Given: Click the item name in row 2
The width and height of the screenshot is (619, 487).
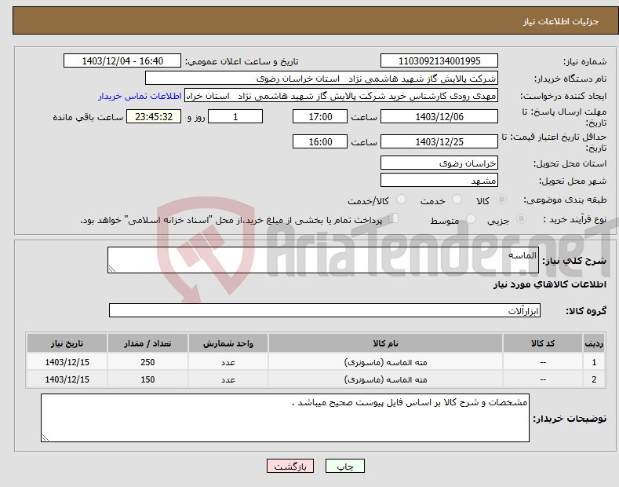Looking at the screenshot, I should coord(385,379).
